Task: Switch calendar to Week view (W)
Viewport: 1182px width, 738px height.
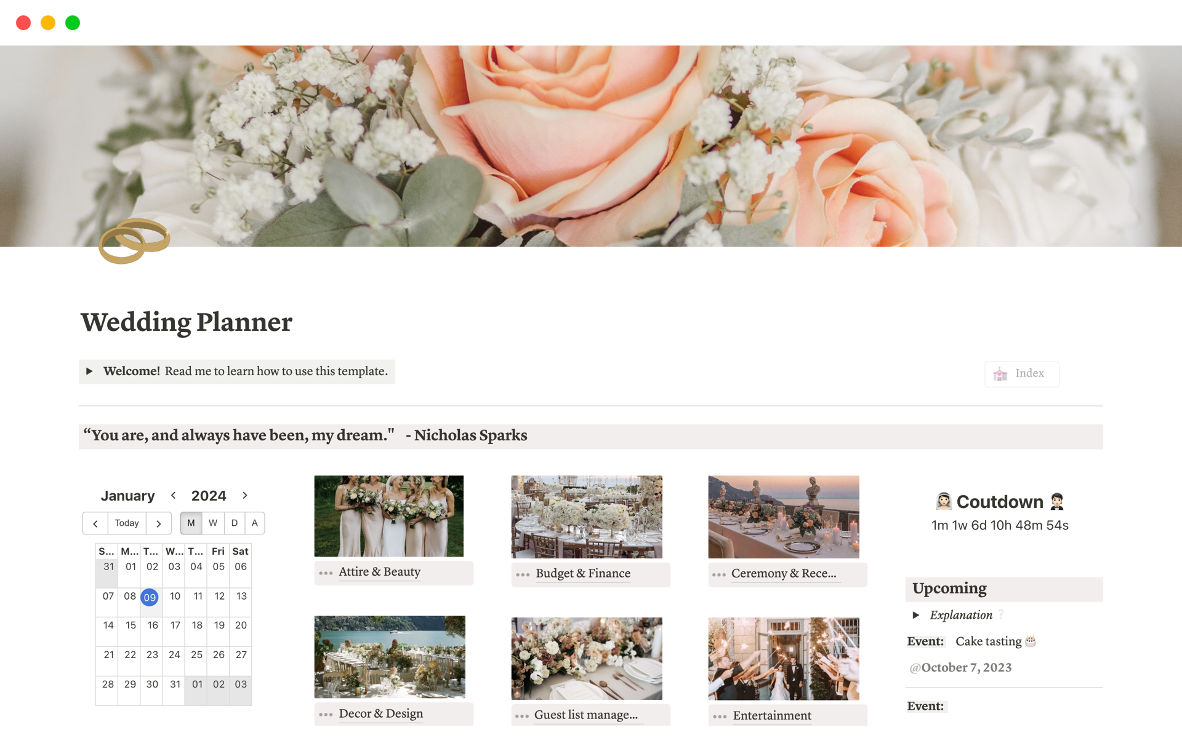Action: tap(213, 523)
